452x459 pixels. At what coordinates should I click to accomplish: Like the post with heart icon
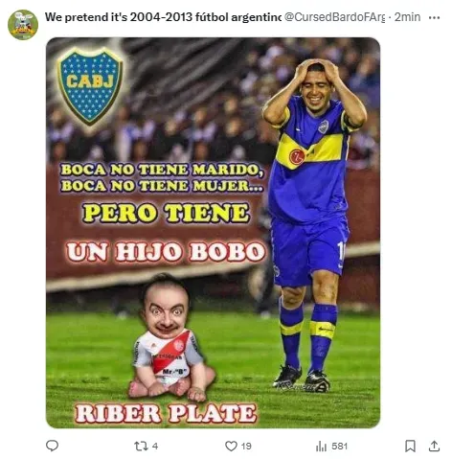point(231,446)
